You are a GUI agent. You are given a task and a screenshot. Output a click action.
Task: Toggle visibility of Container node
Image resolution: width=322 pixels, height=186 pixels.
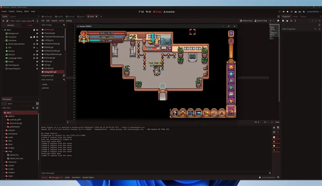point(37,41)
